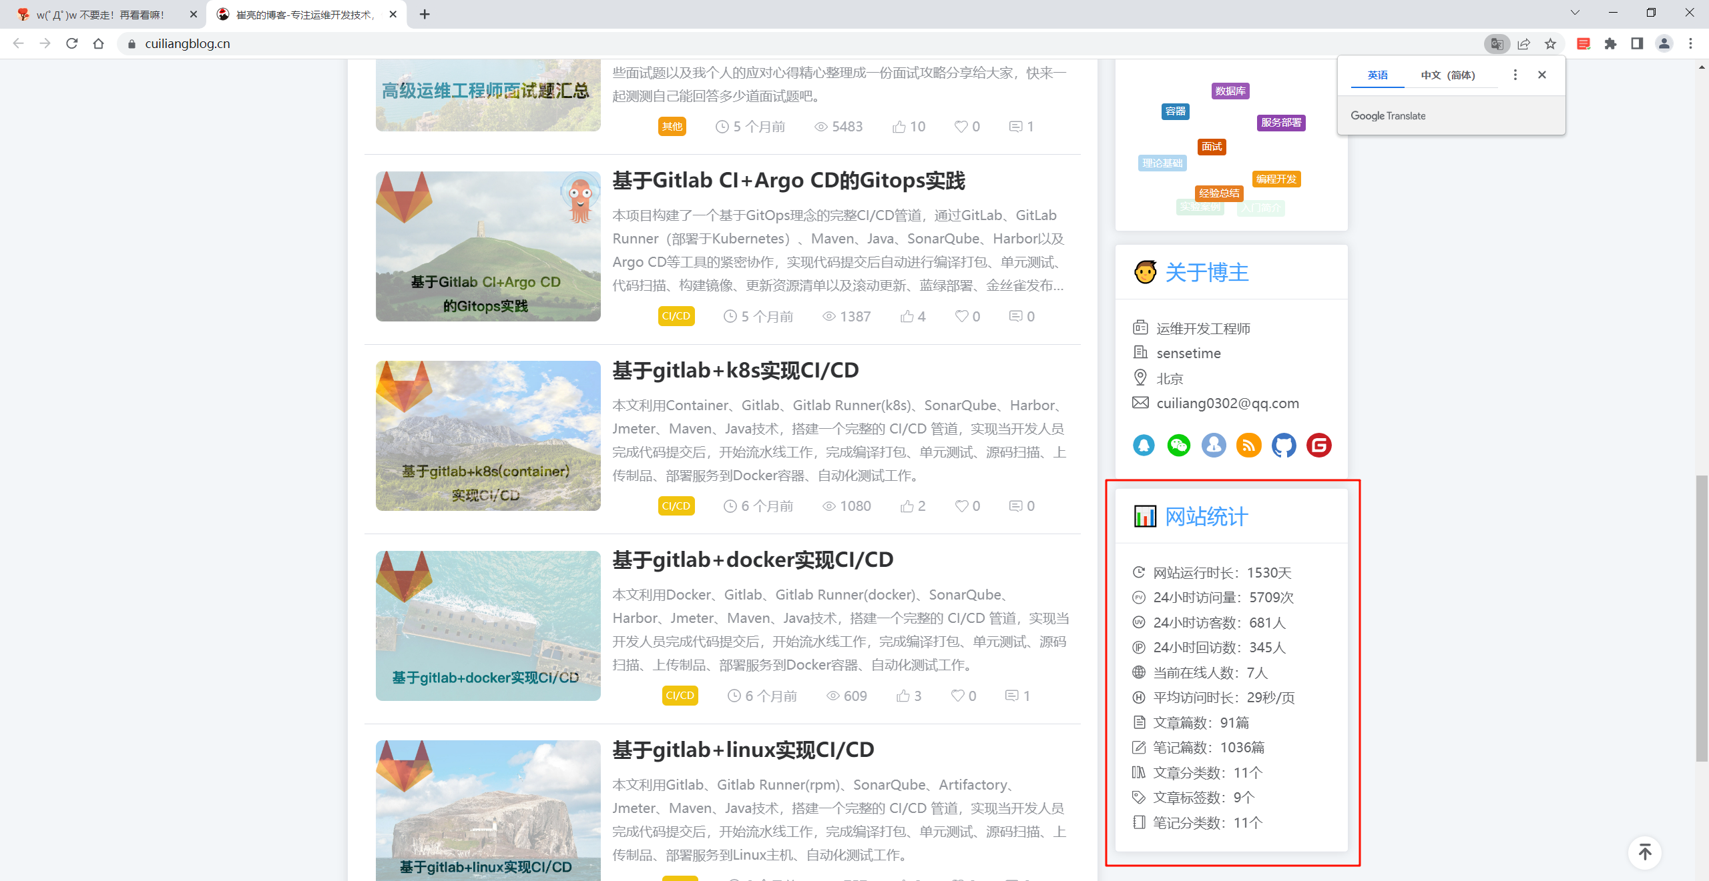Open the browser side panel icon
This screenshot has height=881, width=1709.
(x=1637, y=44)
